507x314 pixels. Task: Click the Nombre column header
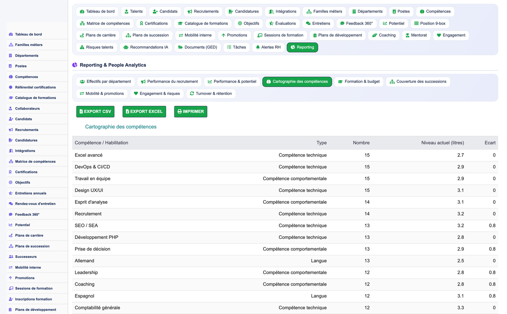point(361,143)
